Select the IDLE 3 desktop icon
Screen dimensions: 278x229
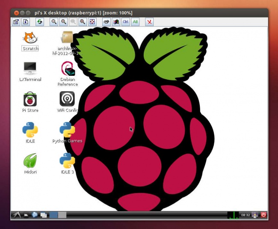click(x=67, y=161)
